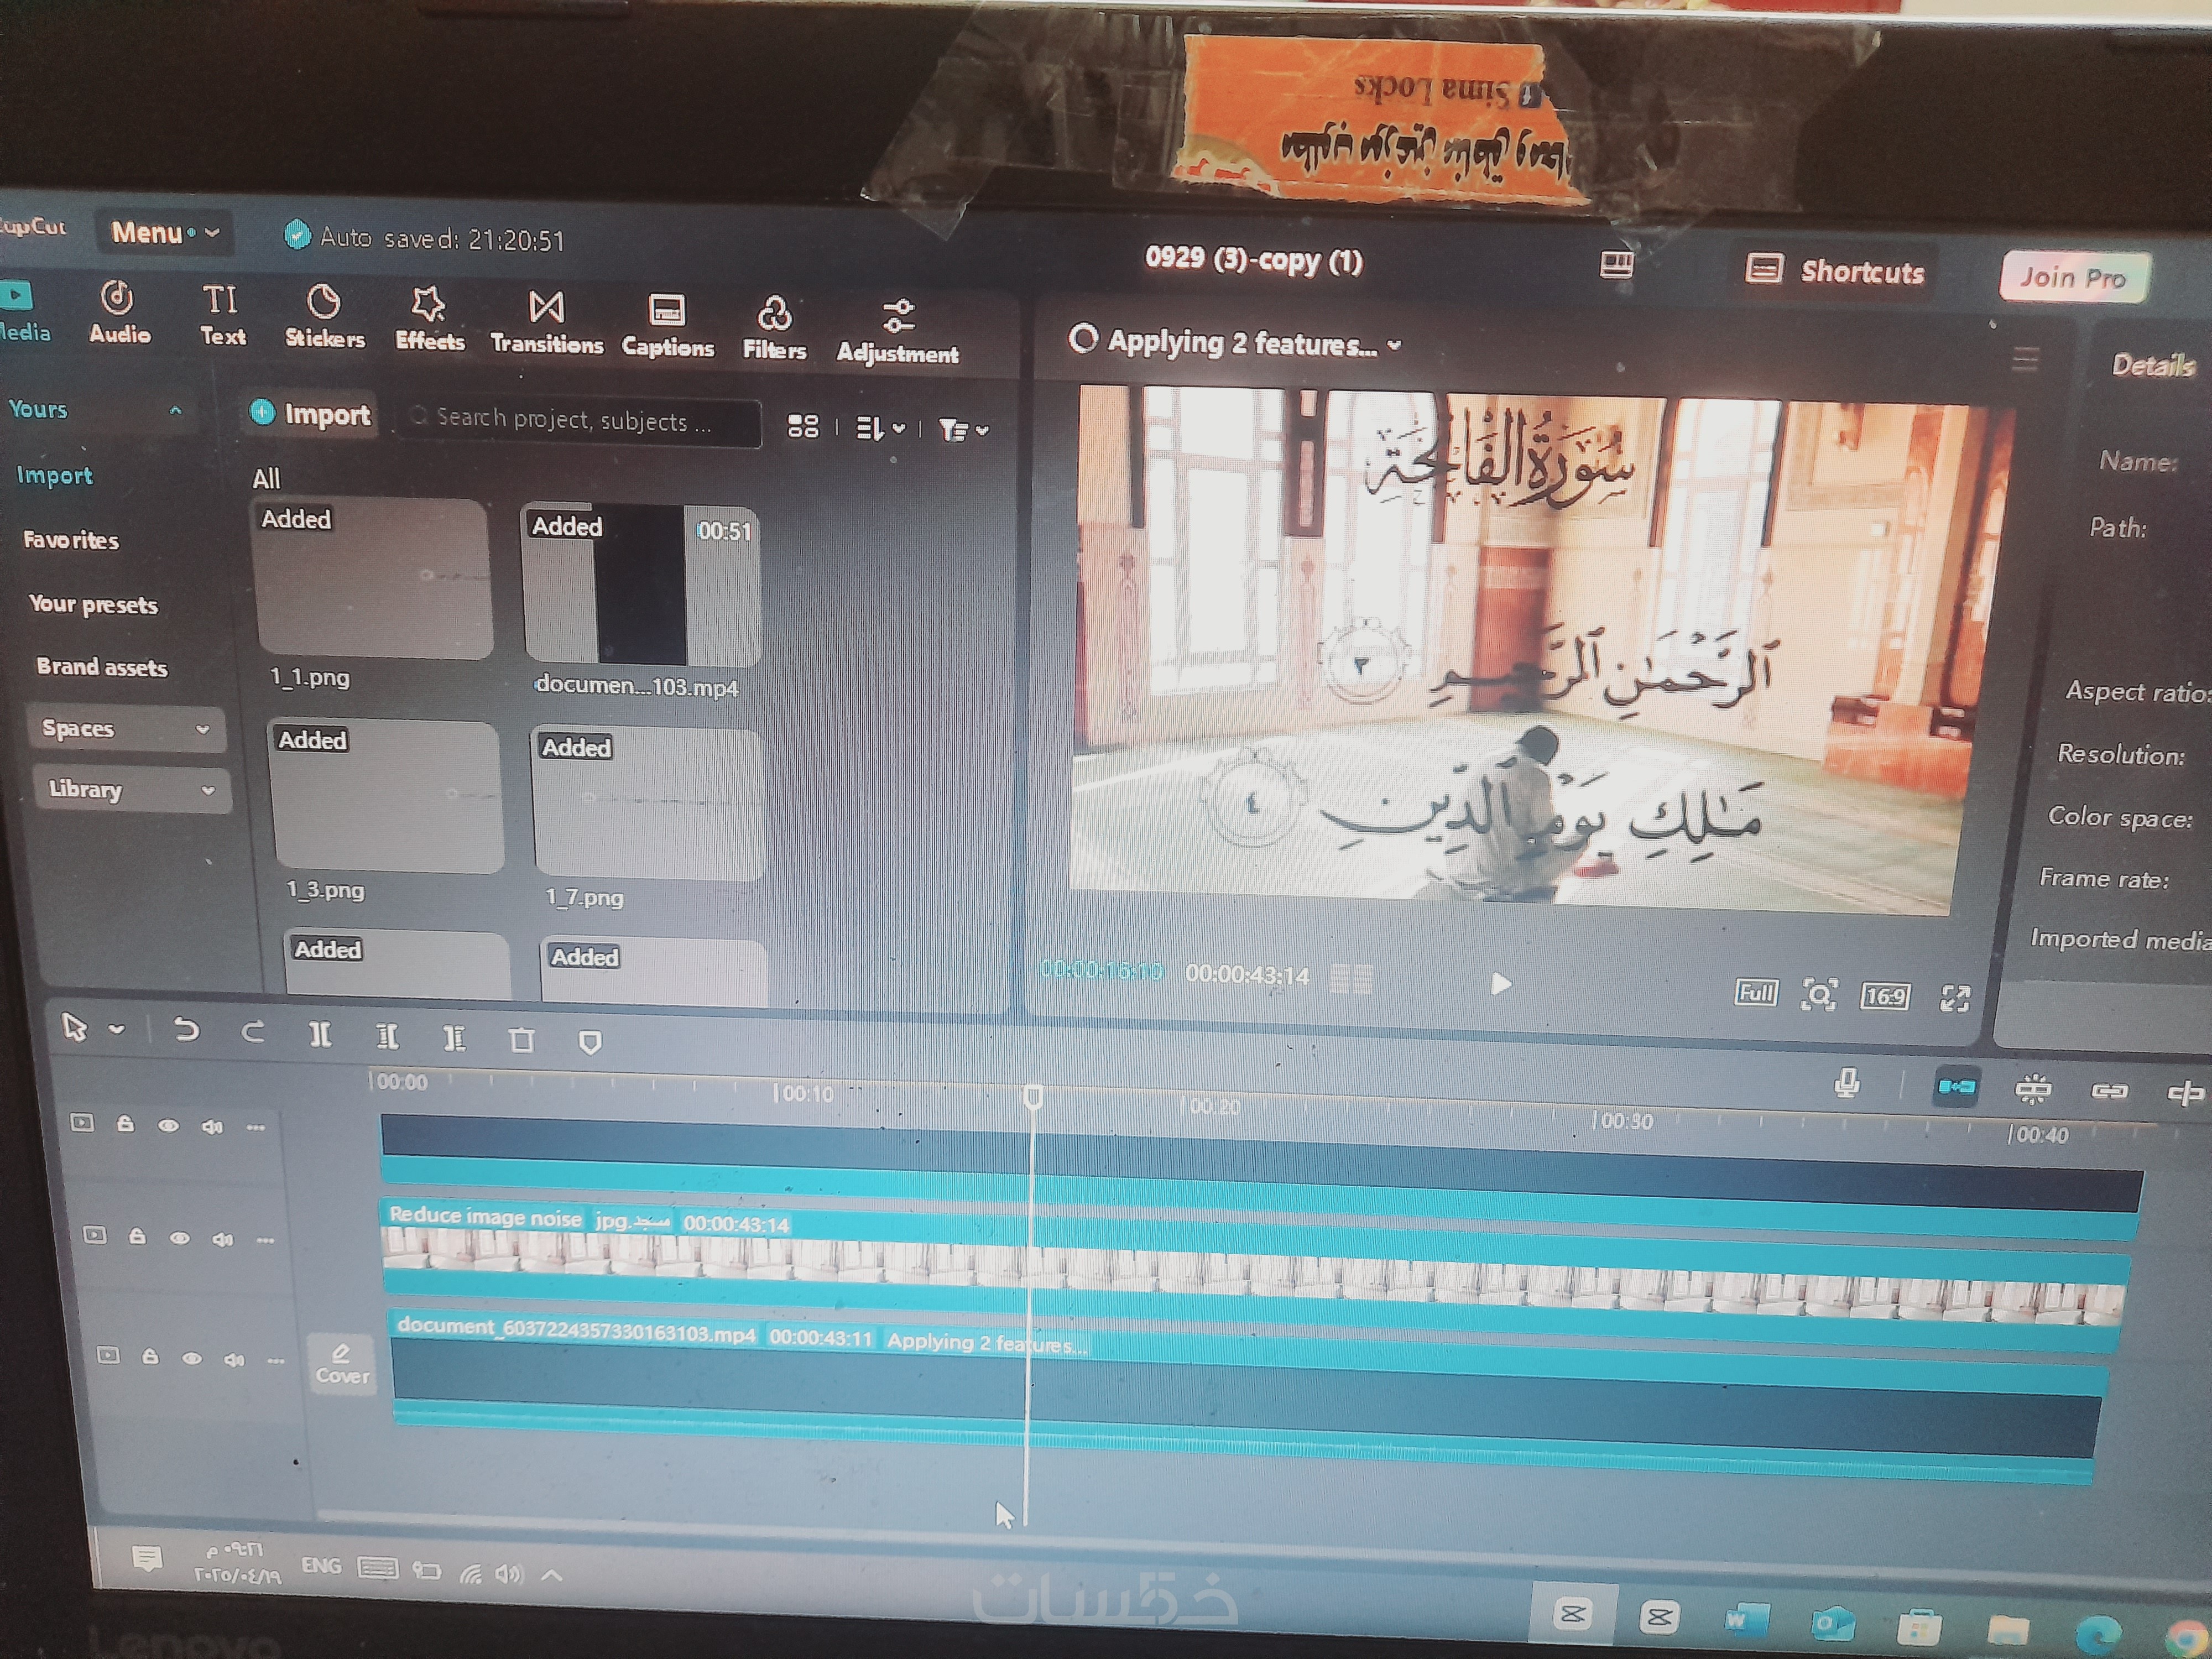Screen dimensions: 2212x1659
Task: Click the Redo arrow icon
Action: (x=253, y=1031)
